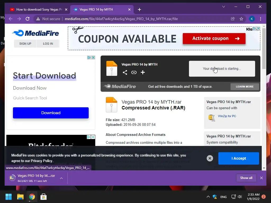Click the RAR file icon beside Compressed Archive
The image size is (271, 203).
(x=111, y=105)
